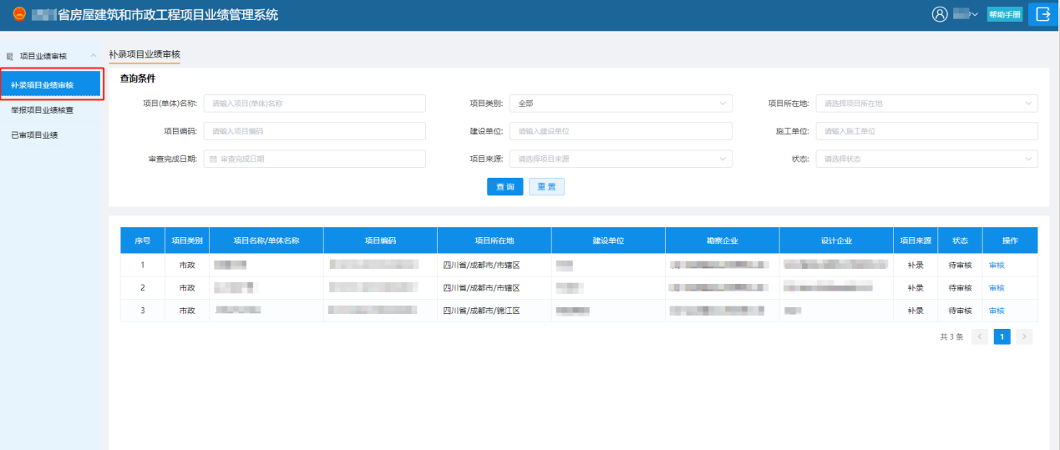Click the national emblem logo icon
Viewport: 1060px width, 450px height.
(x=19, y=14)
